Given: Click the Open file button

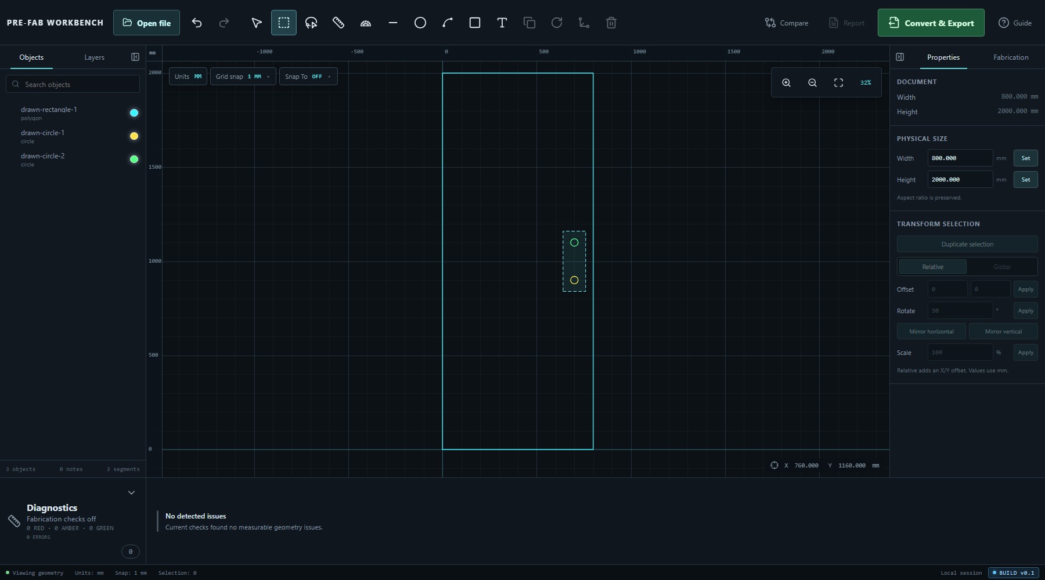Looking at the screenshot, I should click(x=146, y=23).
